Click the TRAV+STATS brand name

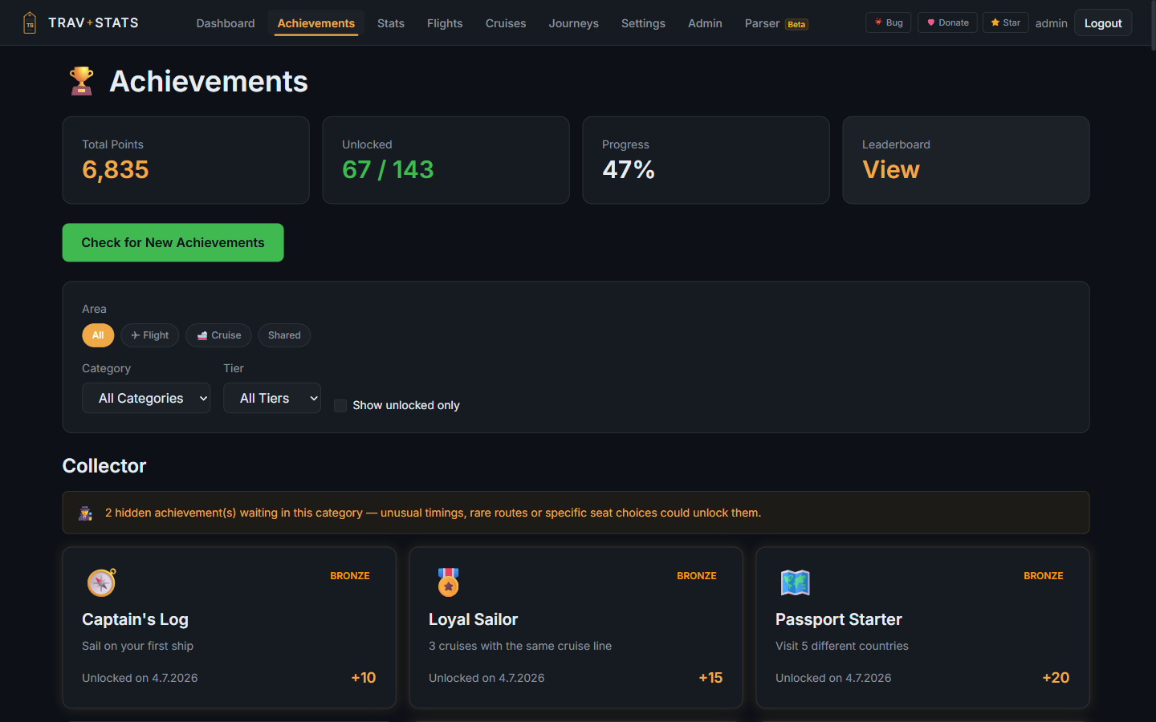pos(93,22)
